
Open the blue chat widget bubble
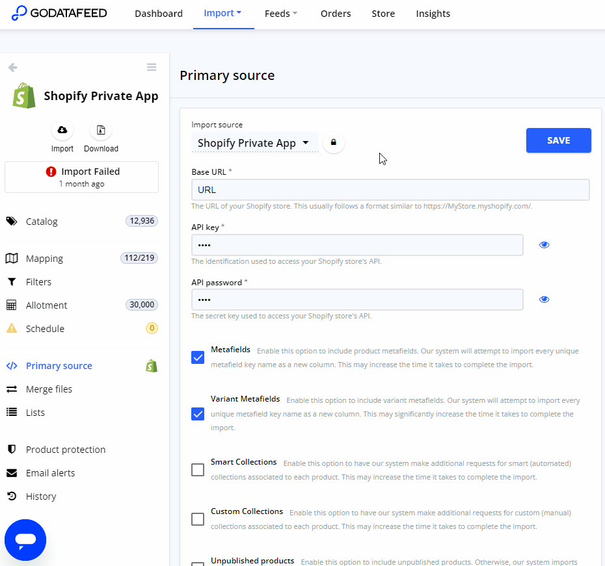(25, 539)
